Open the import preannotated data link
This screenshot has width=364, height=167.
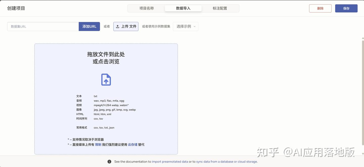click(170, 162)
